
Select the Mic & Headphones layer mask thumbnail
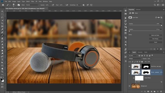pyautogui.click(x=146, y=72)
